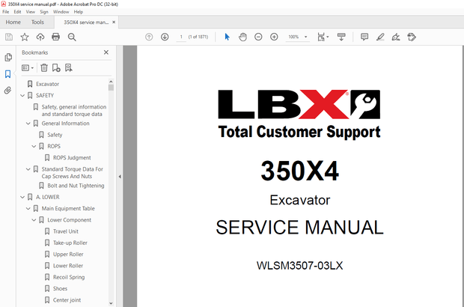The height and width of the screenshot is (307, 464).
Task: Collapse Lower Component bookmark
Action: 34,220
